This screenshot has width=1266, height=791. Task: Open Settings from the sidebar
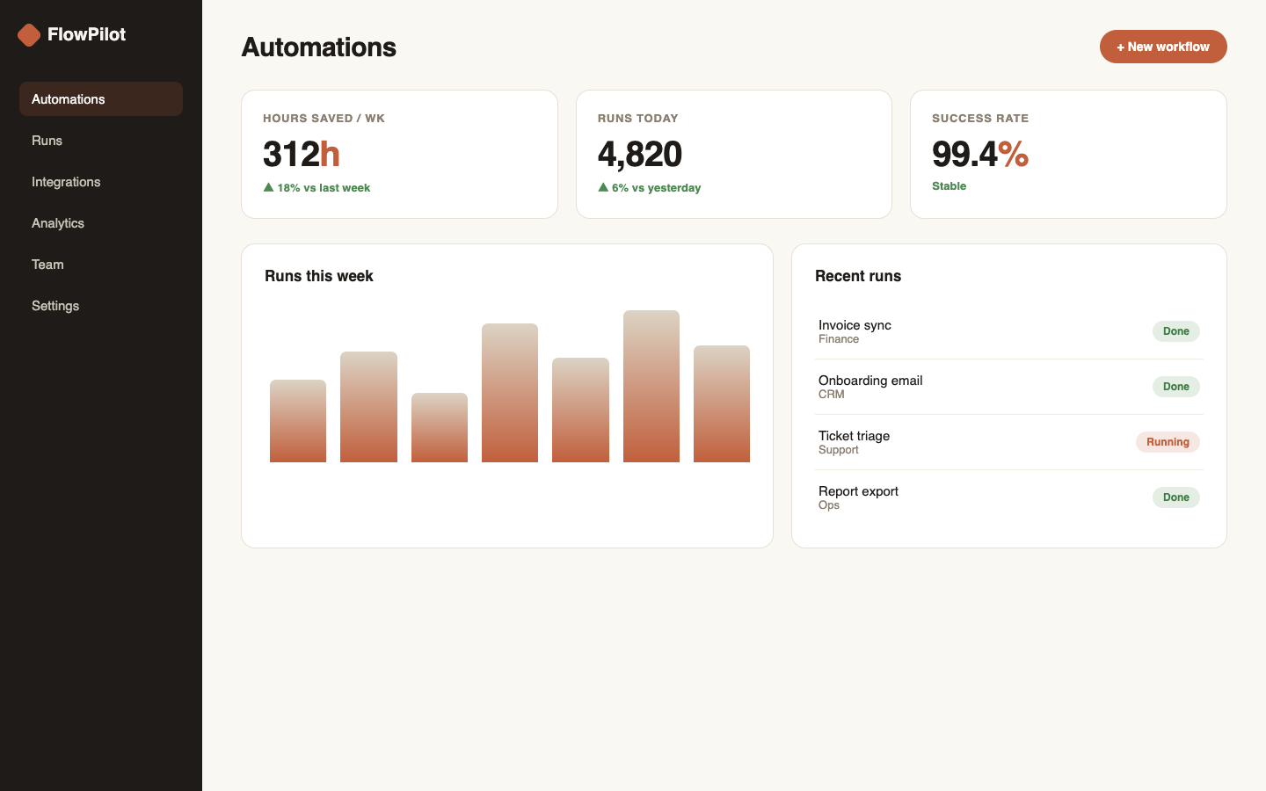pyautogui.click(x=101, y=306)
